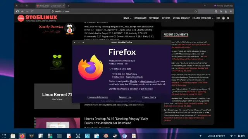248x139 pixels.
Task: Open the Privacy Notice link
Action: [149, 97]
